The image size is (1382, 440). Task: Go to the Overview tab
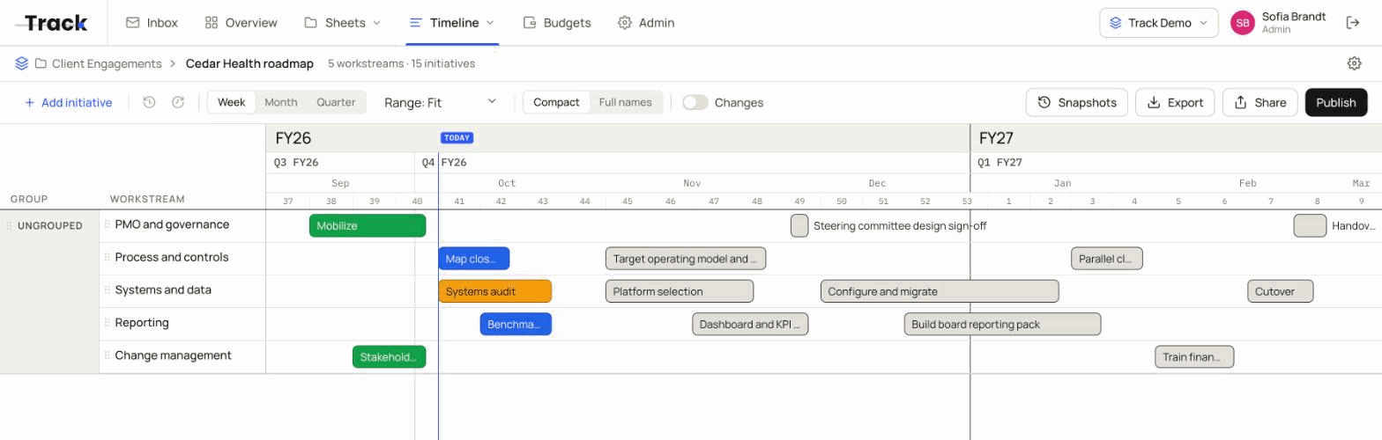(241, 23)
